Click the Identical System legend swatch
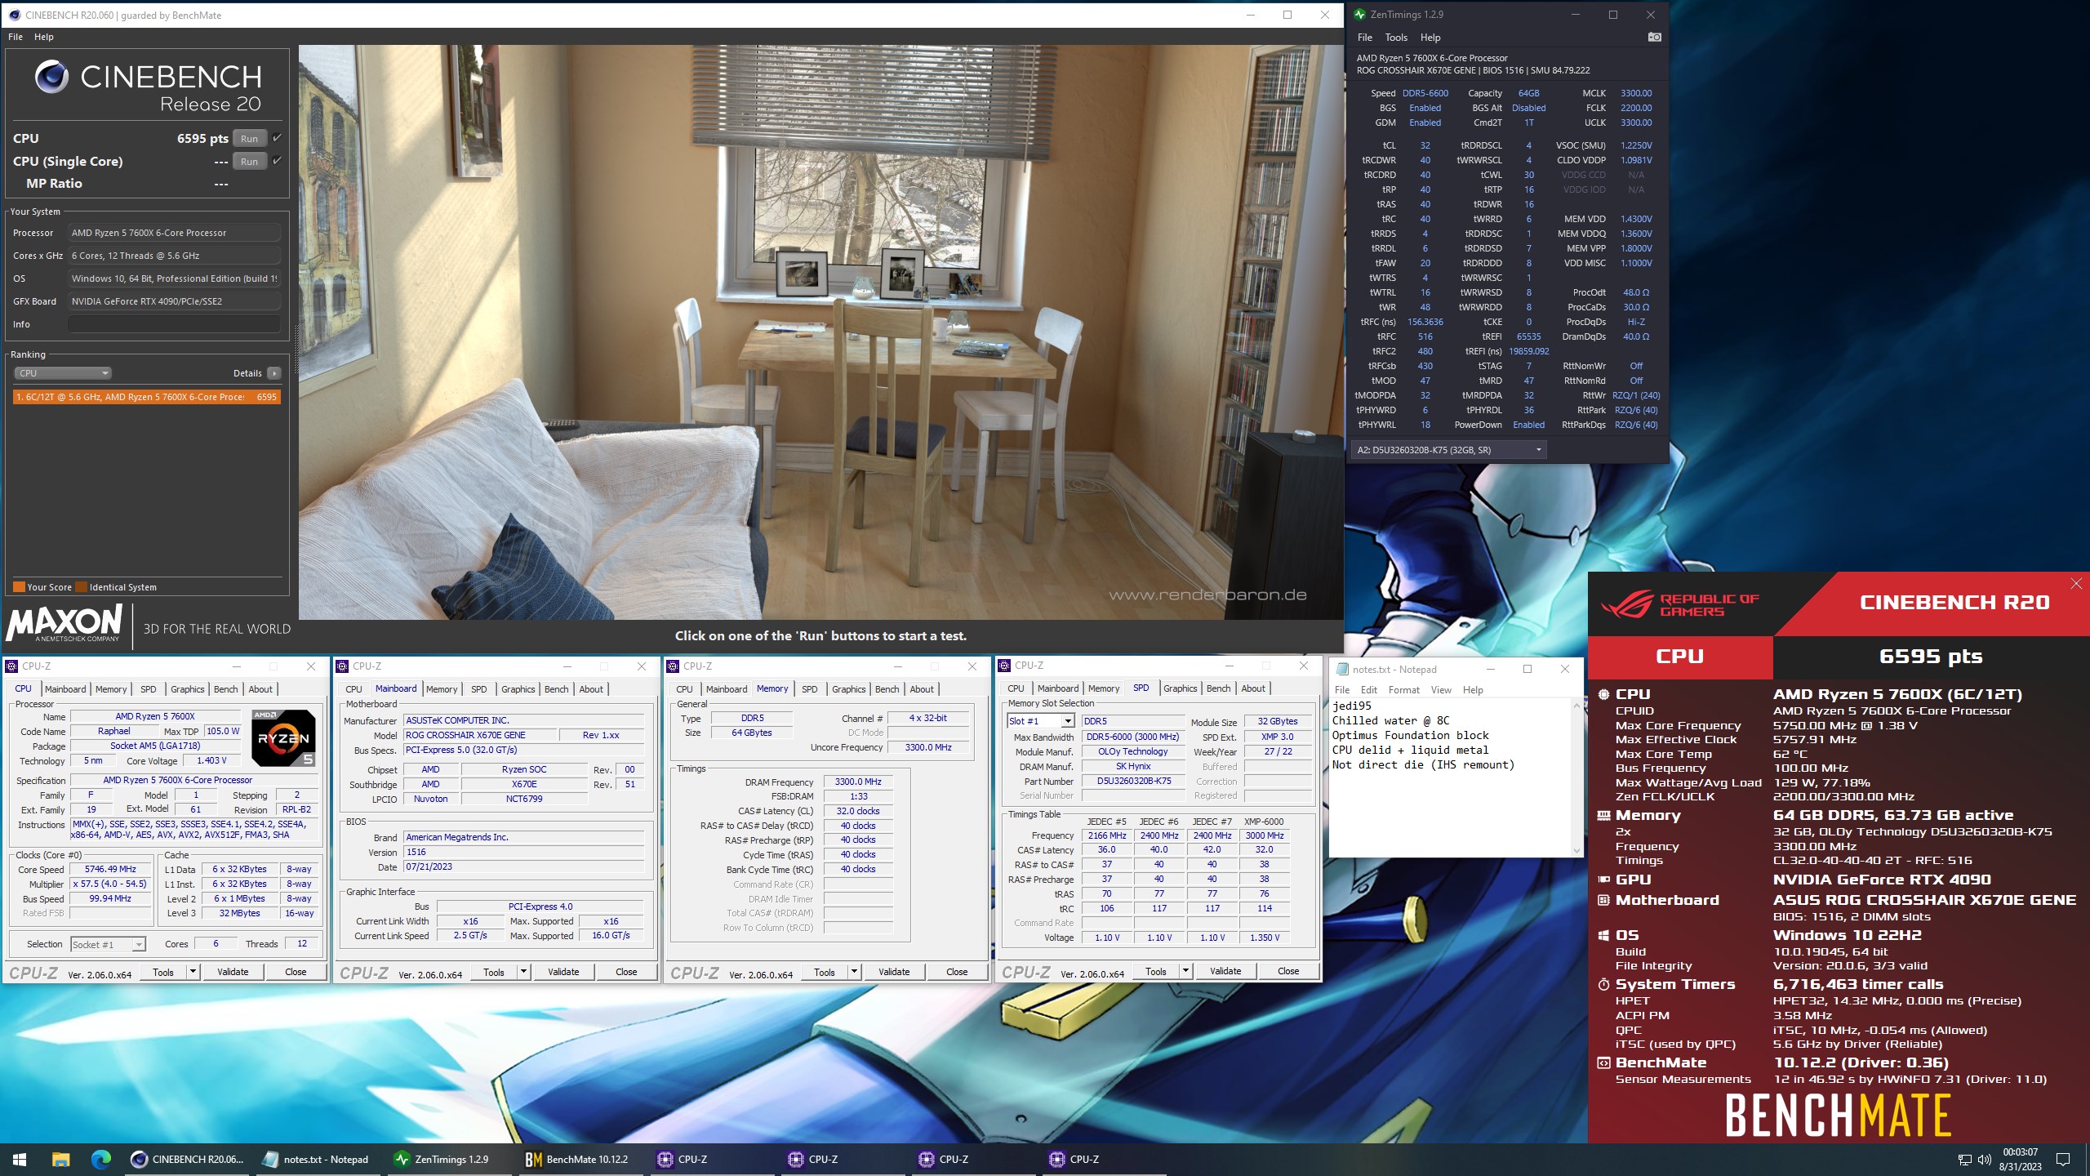This screenshot has height=1176, width=2090. (81, 586)
